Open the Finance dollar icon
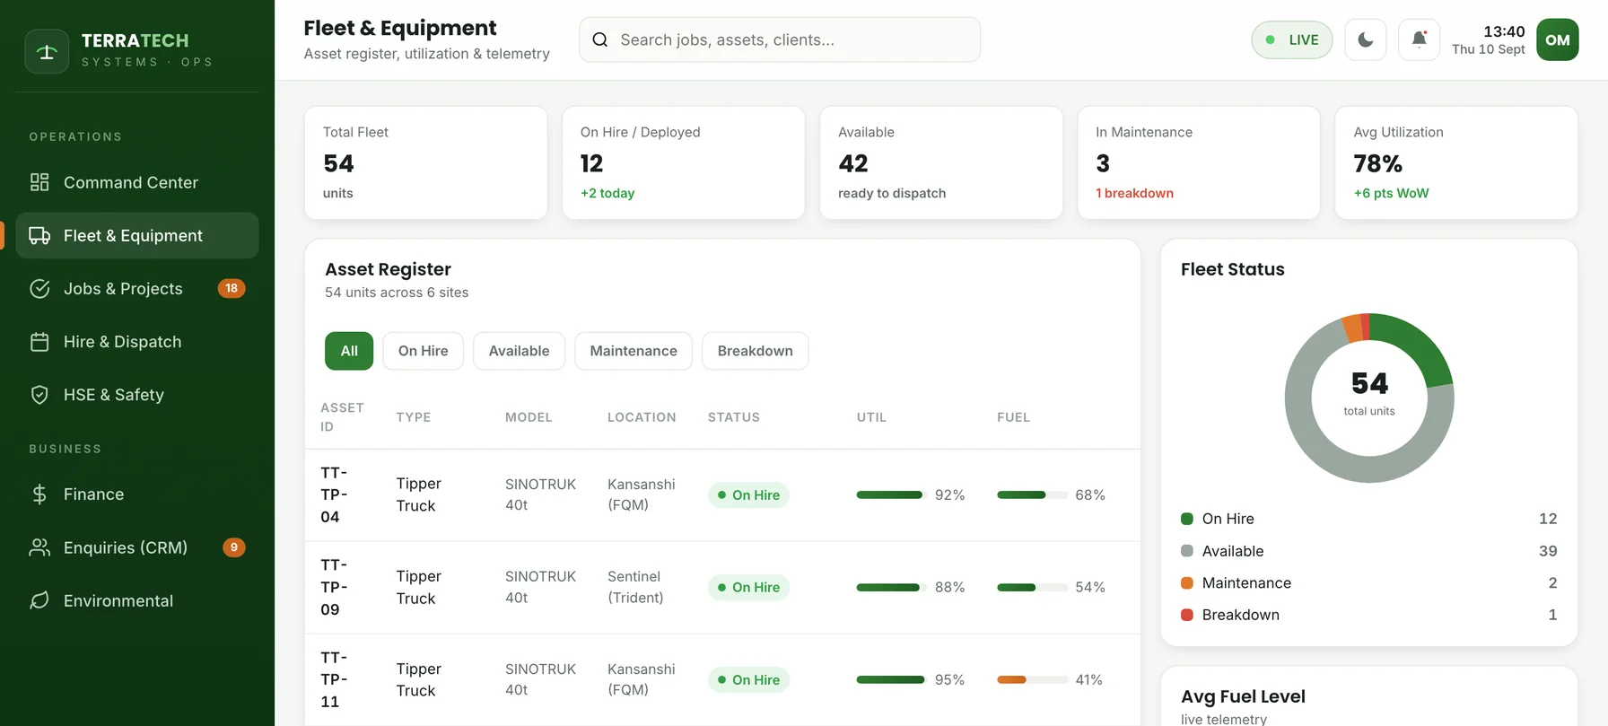The width and height of the screenshot is (1608, 726). (39, 494)
